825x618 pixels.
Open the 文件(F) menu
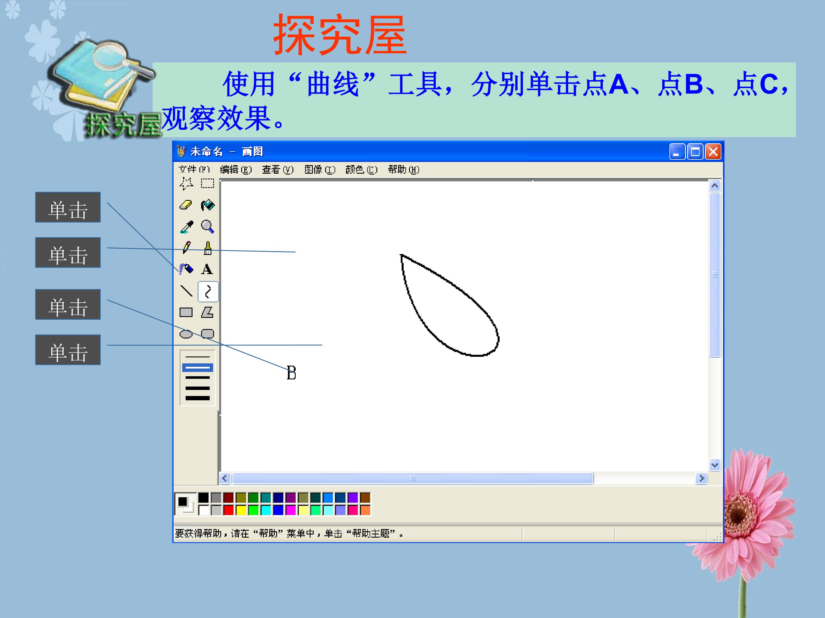pyautogui.click(x=194, y=170)
